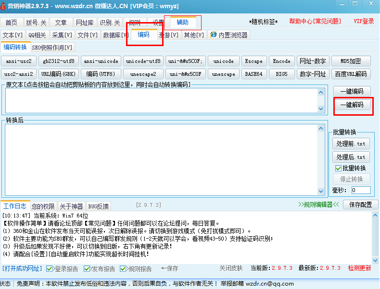
Task: Click the 毫秒 input field
Action: [x=361, y=190]
